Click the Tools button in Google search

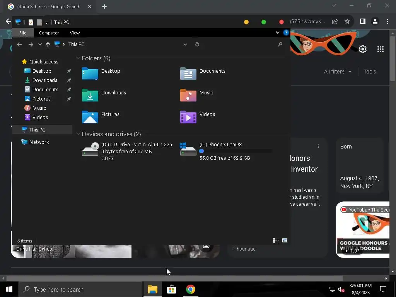370,72
